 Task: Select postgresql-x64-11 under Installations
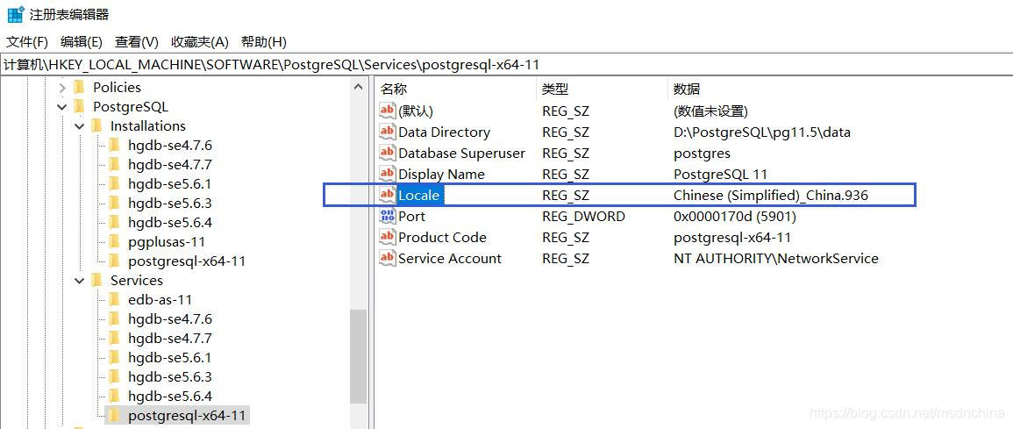(187, 261)
